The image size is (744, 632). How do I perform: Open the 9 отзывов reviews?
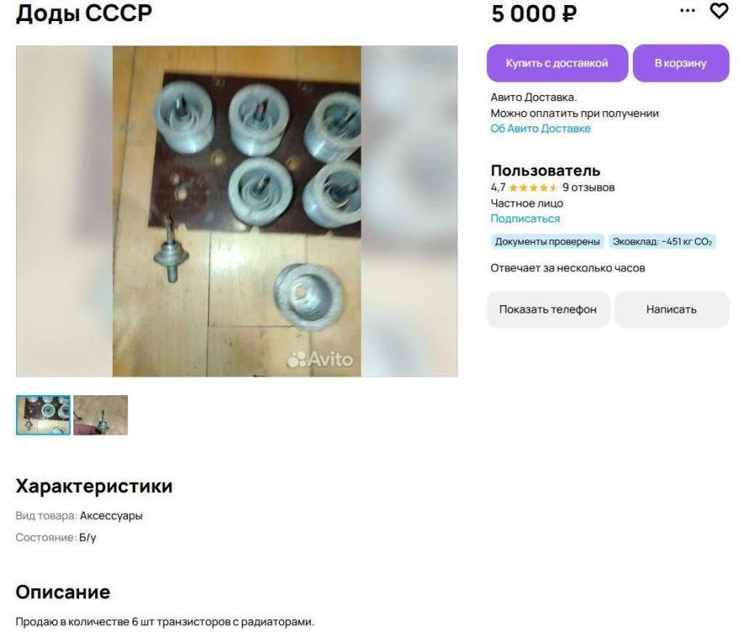pos(588,187)
